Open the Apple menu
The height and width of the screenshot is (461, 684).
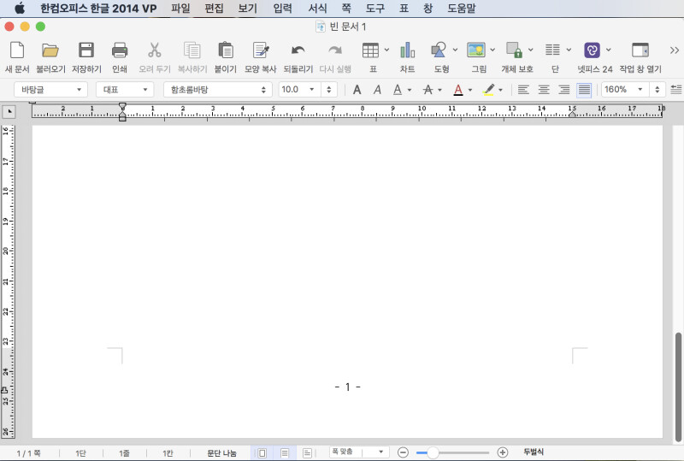pyautogui.click(x=20, y=8)
